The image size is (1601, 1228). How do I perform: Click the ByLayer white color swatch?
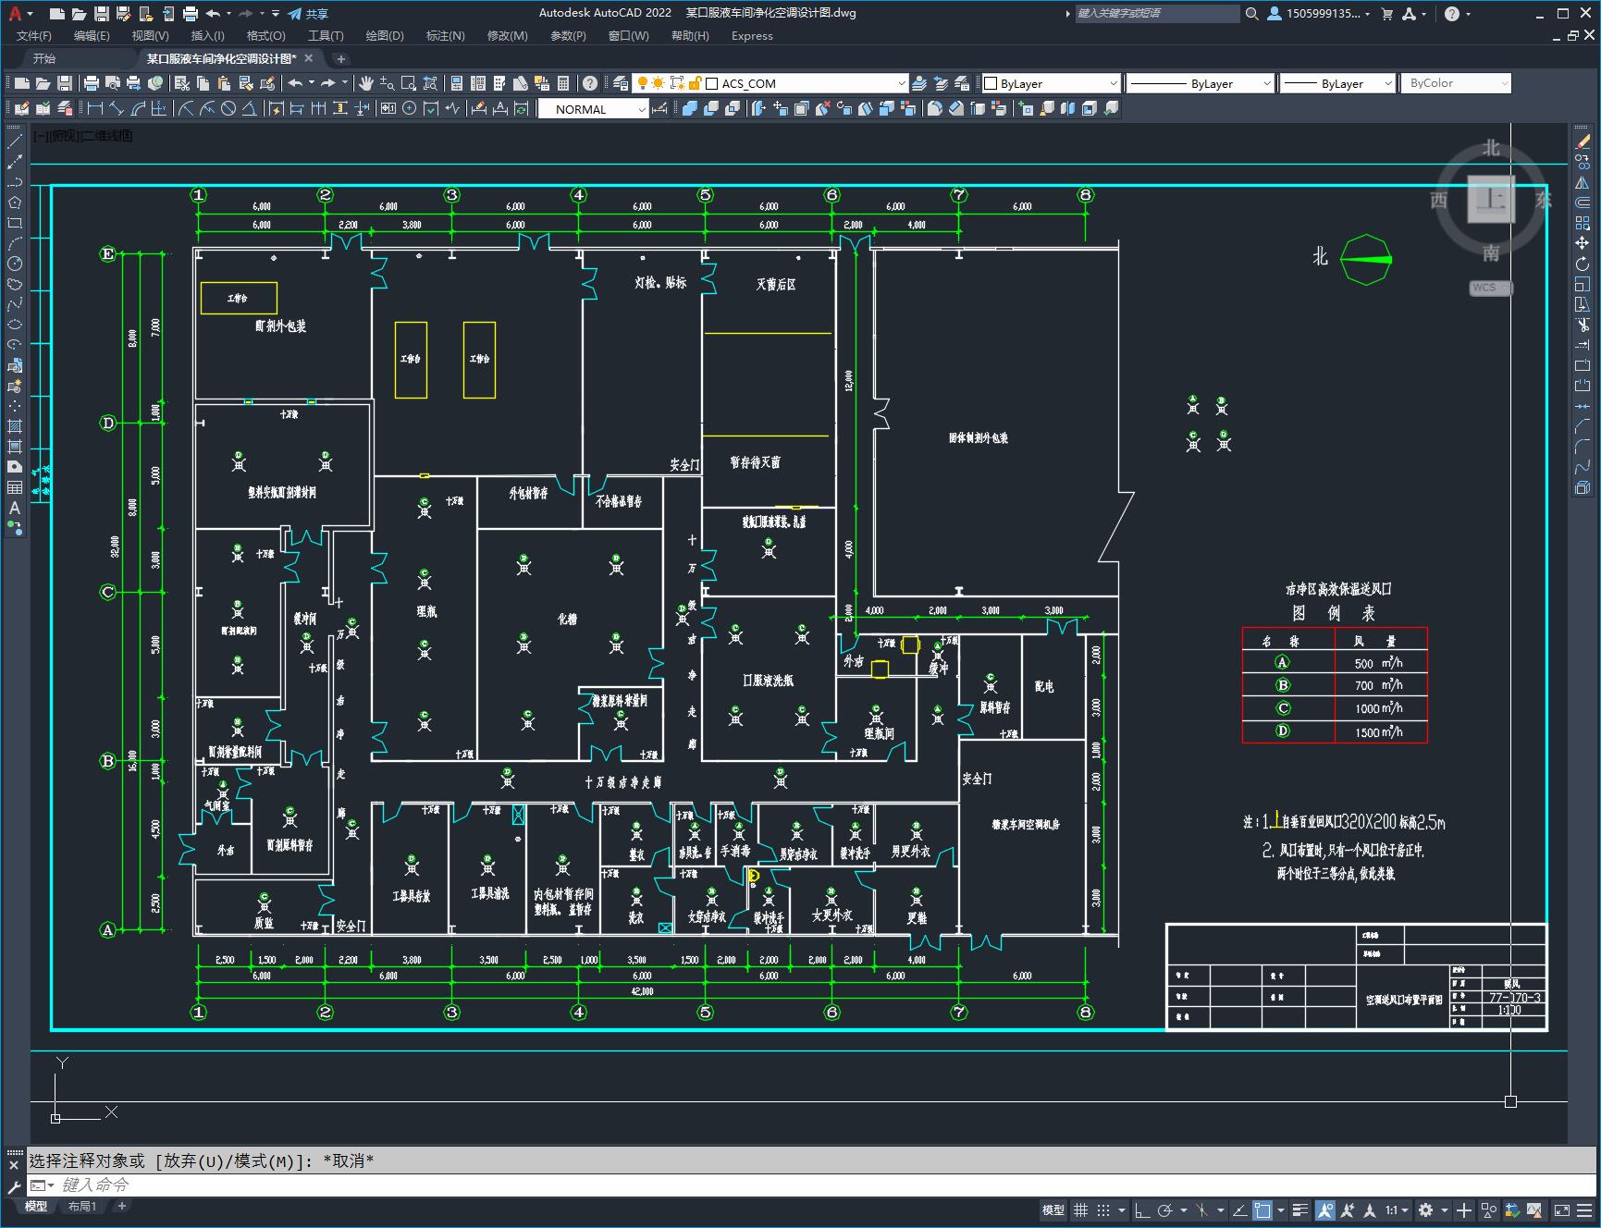click(x=991, y=83)
